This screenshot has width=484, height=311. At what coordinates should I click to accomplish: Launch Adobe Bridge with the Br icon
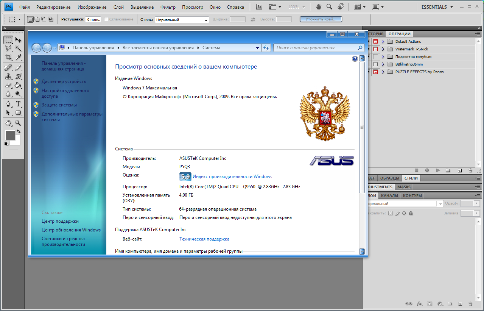259,7
